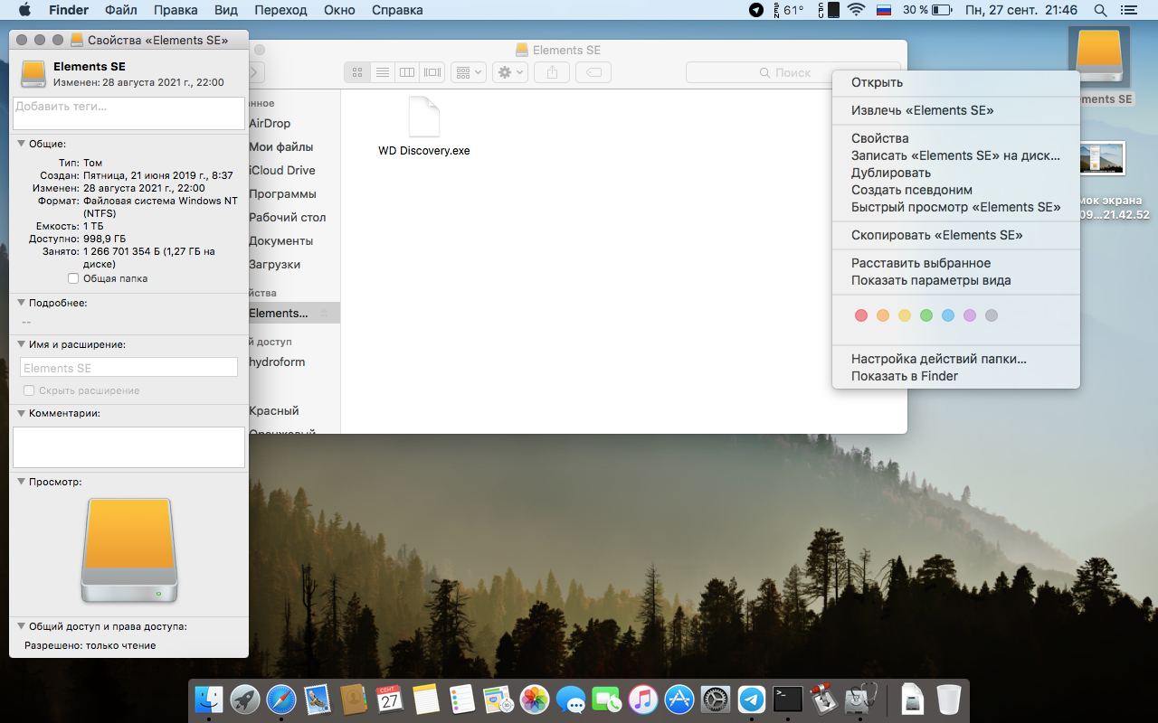Open Telegram in the Dock
Image resolution: width=1158 pixels, height=723 pixels.
pos(752,699)
